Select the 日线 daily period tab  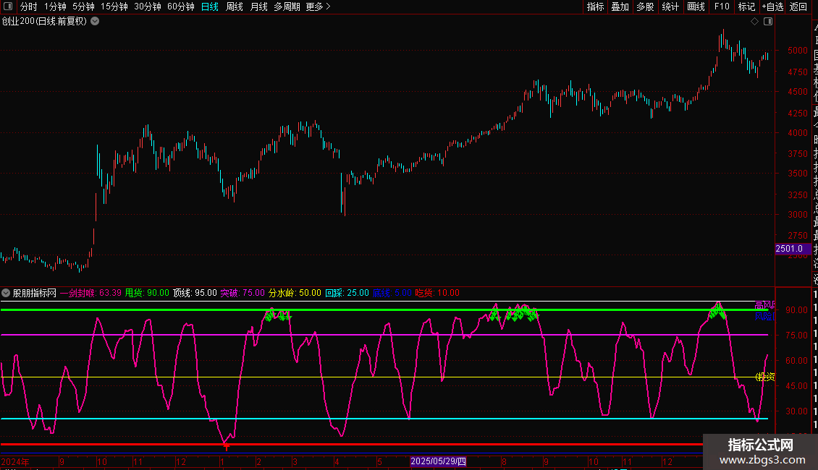point(210,7)
